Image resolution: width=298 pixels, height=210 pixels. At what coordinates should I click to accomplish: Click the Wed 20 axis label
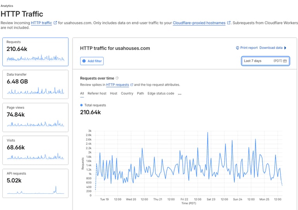[131, 199]
